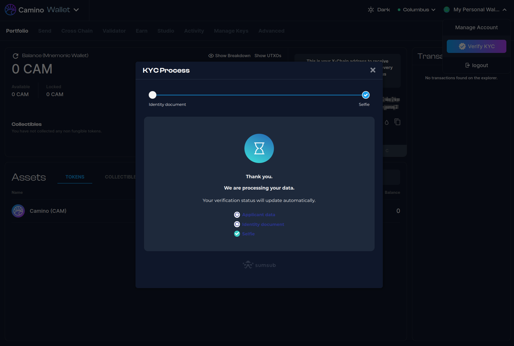
Task: Open the Cross Chain tab
Action: tap(77, 31)
